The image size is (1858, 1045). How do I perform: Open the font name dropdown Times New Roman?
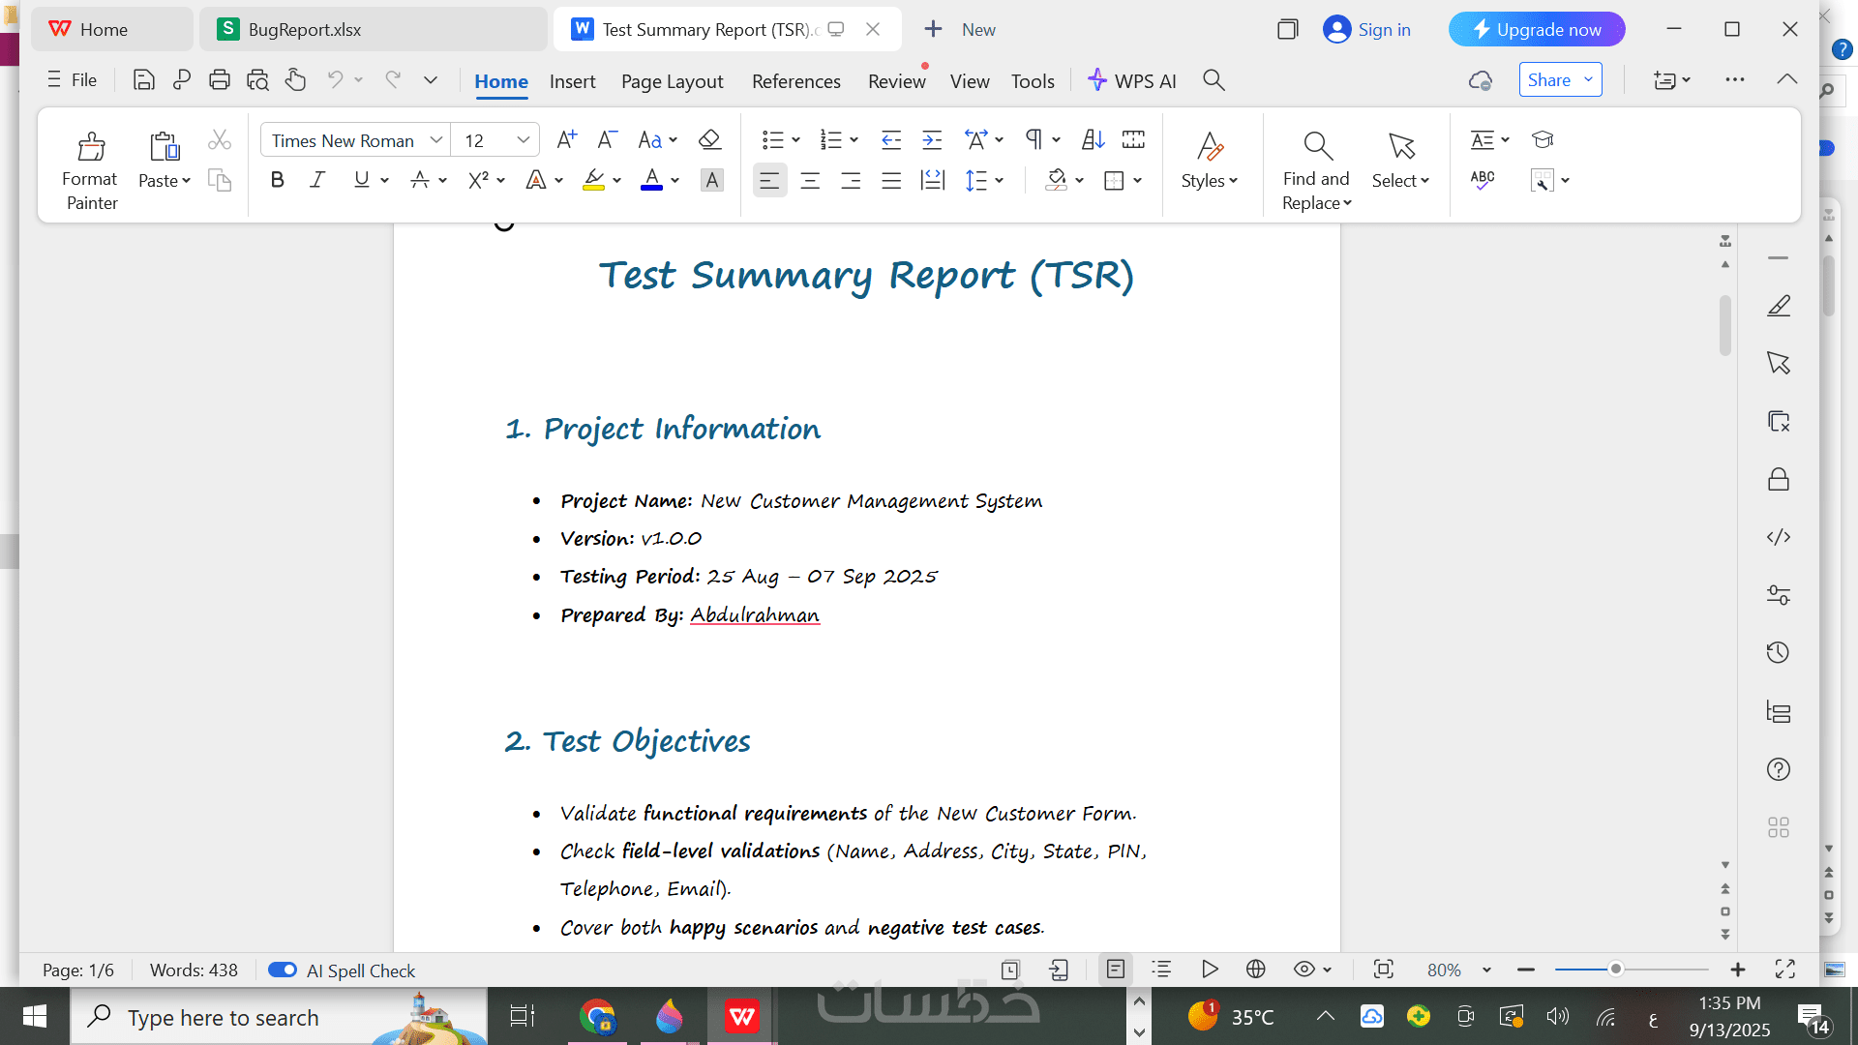pos(436,140)
